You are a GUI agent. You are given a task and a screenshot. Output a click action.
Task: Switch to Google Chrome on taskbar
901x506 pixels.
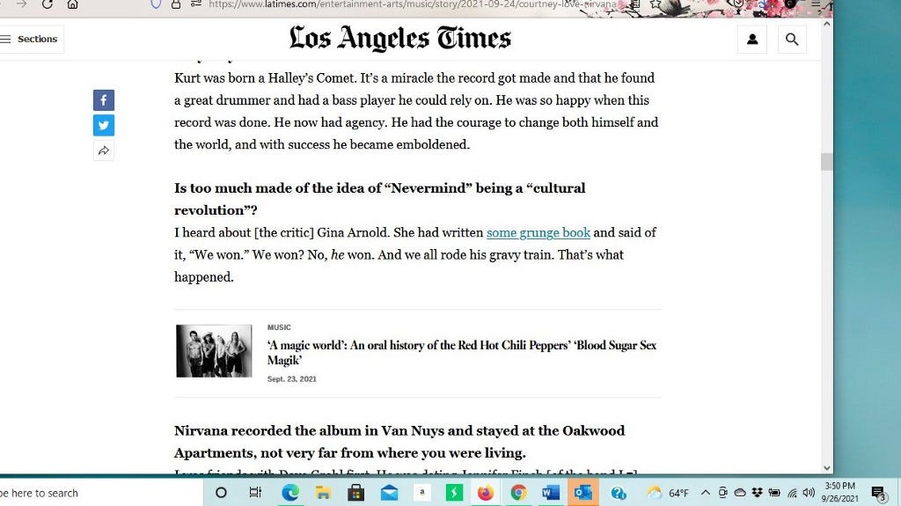click(518, 493)
